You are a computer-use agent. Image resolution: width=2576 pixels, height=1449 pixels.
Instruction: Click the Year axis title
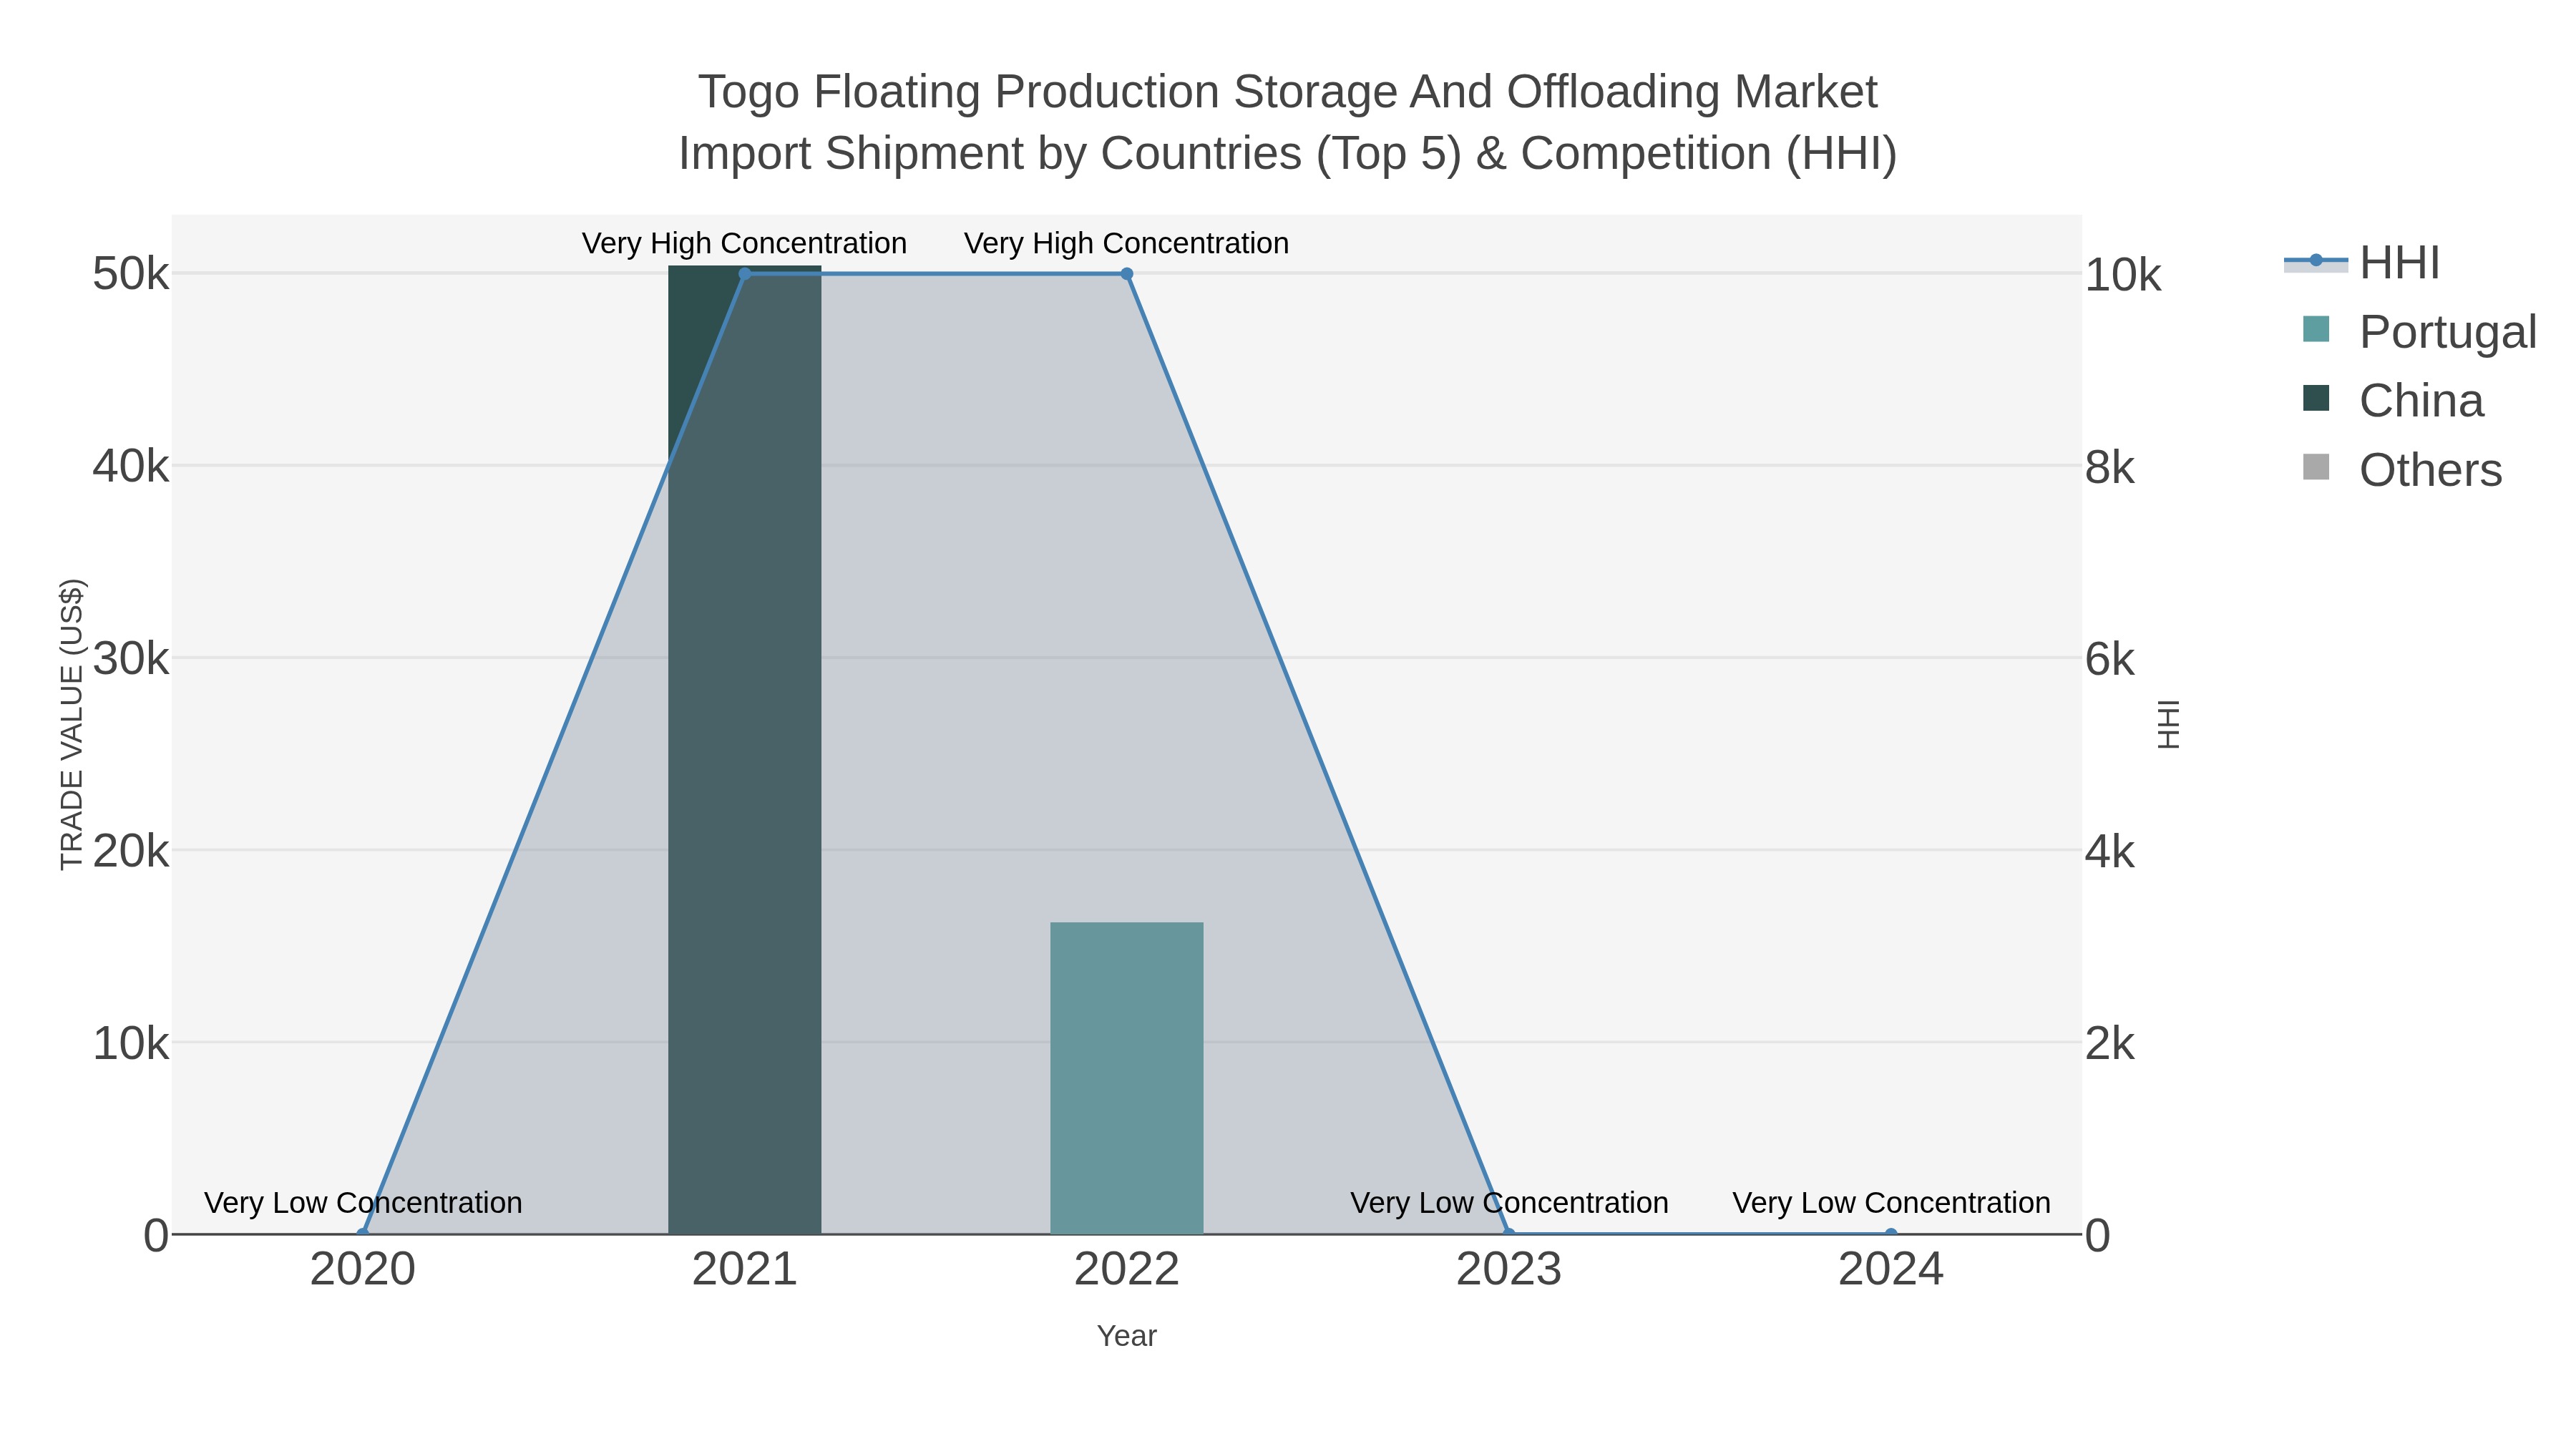pyautogui.click(x=1127, y=1336)
